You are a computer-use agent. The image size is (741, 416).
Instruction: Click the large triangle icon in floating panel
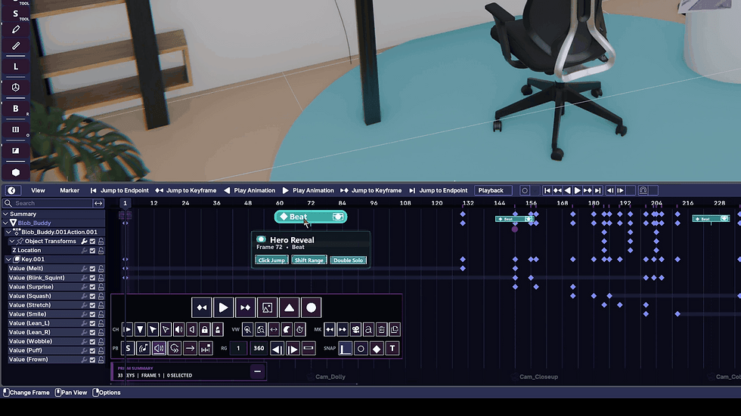(x=289, y=308)
